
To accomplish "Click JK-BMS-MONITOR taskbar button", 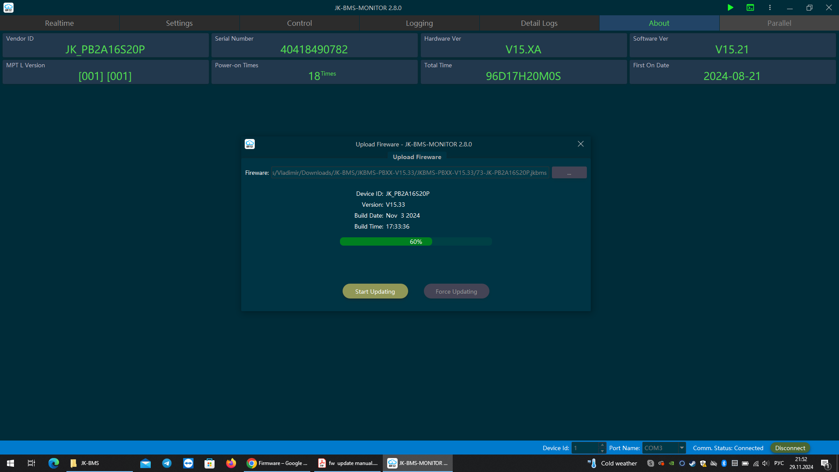I will tap(418, 463).
